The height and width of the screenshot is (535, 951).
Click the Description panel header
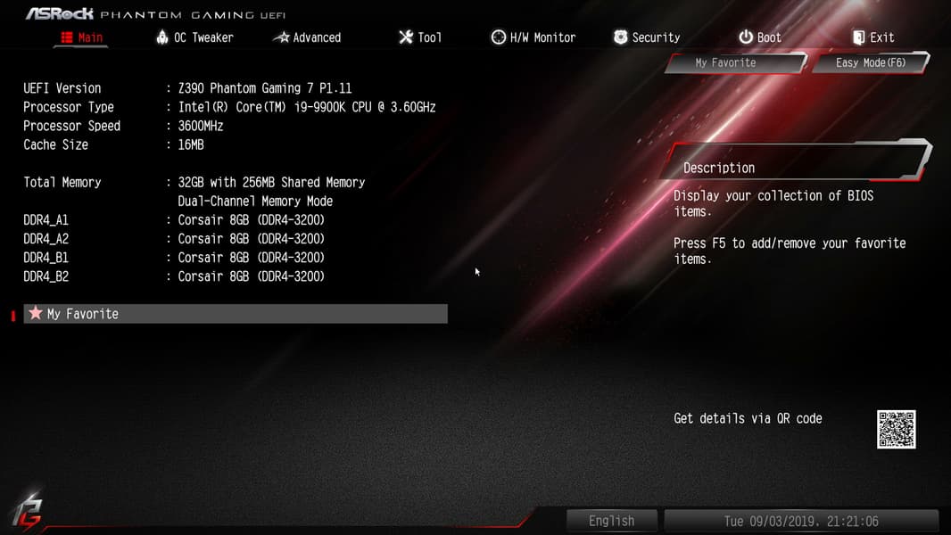tap(797, 162)
